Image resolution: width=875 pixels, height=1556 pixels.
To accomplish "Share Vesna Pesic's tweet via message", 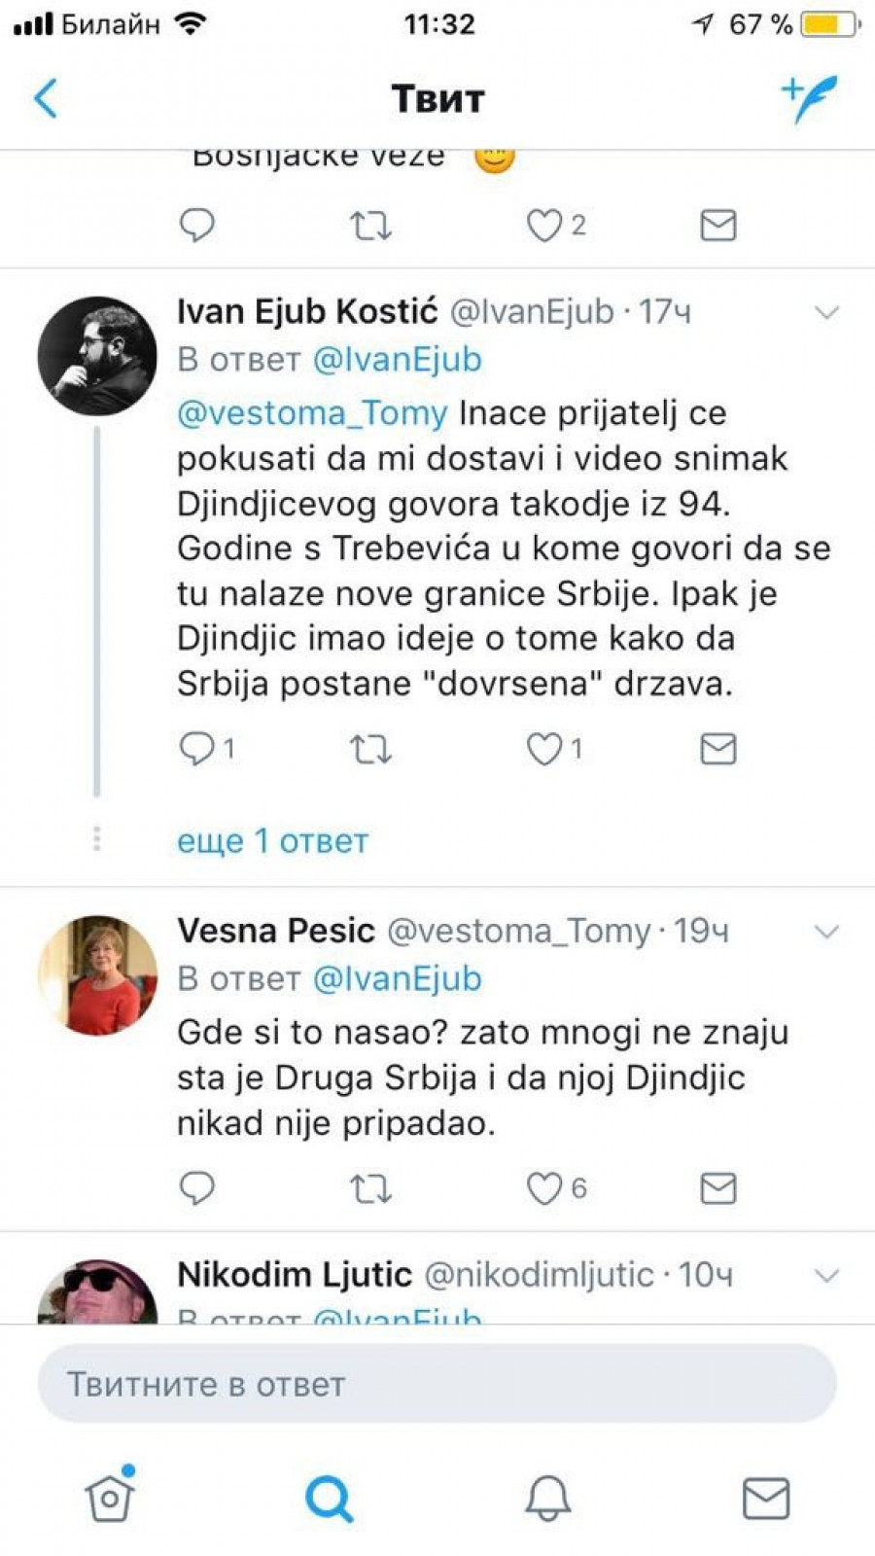I will pos(717,1187).
